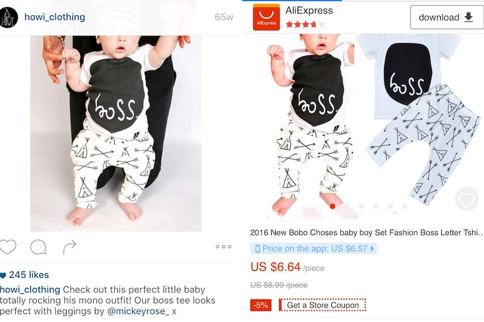484x322 pixels.
Task: Click the -5% discount badge
Action: point(261,305)
